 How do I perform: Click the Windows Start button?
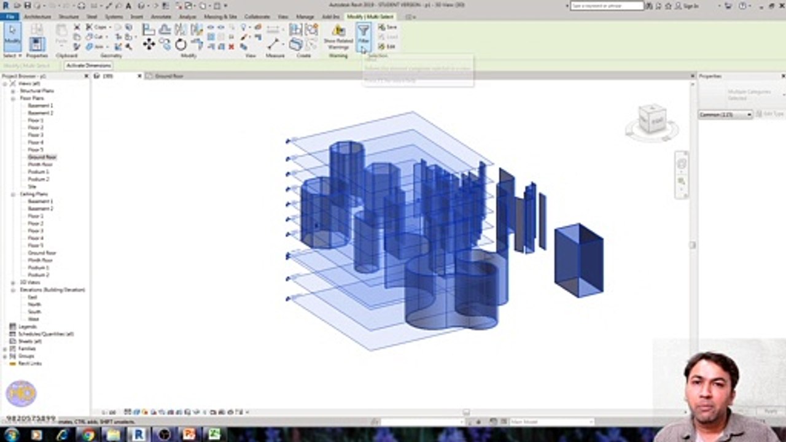[11, 435]
